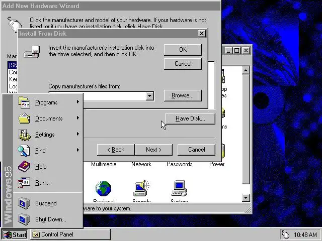Click Control Panel scrollbar up arrow
Image resolution: width=322 pixels, height=241 pixels.
[x=246, y=70]
